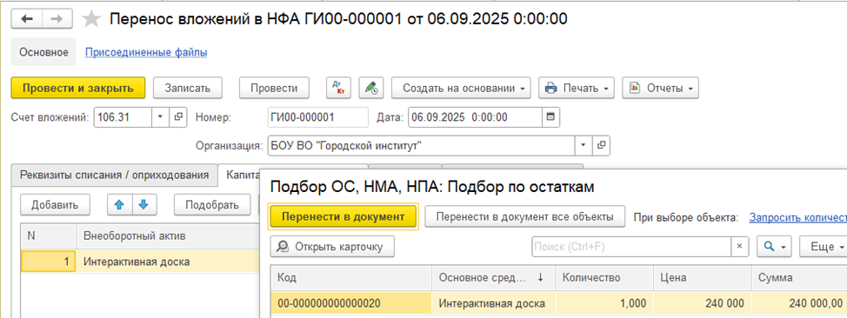Switch to the Основное section
847x318 pixels.
(43, 52)
